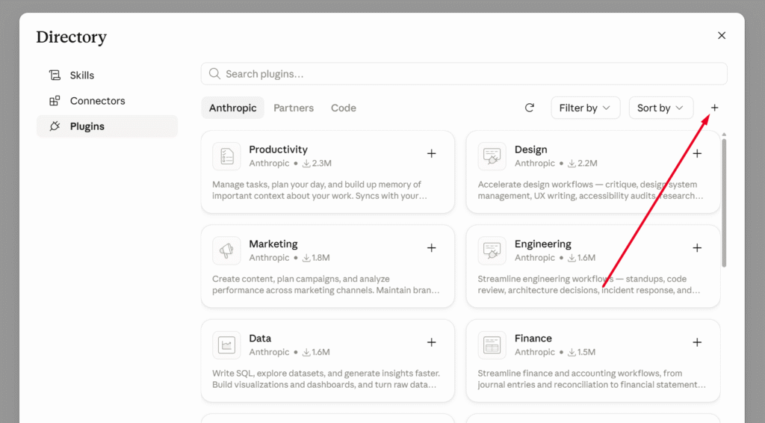The height and width of the screenshot is (423, 765).
Task: Click the Marketing description 'Create content, plan campaigns'
Action: 326,285
